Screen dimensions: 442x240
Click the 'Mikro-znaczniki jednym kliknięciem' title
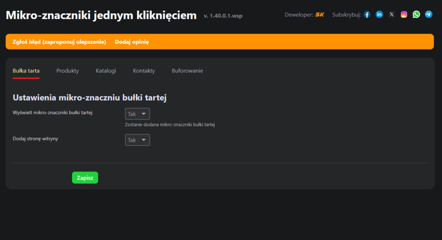coord(101,15)
